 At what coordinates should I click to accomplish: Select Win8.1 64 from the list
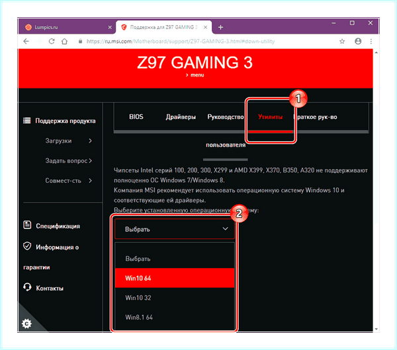coord(175,317)
